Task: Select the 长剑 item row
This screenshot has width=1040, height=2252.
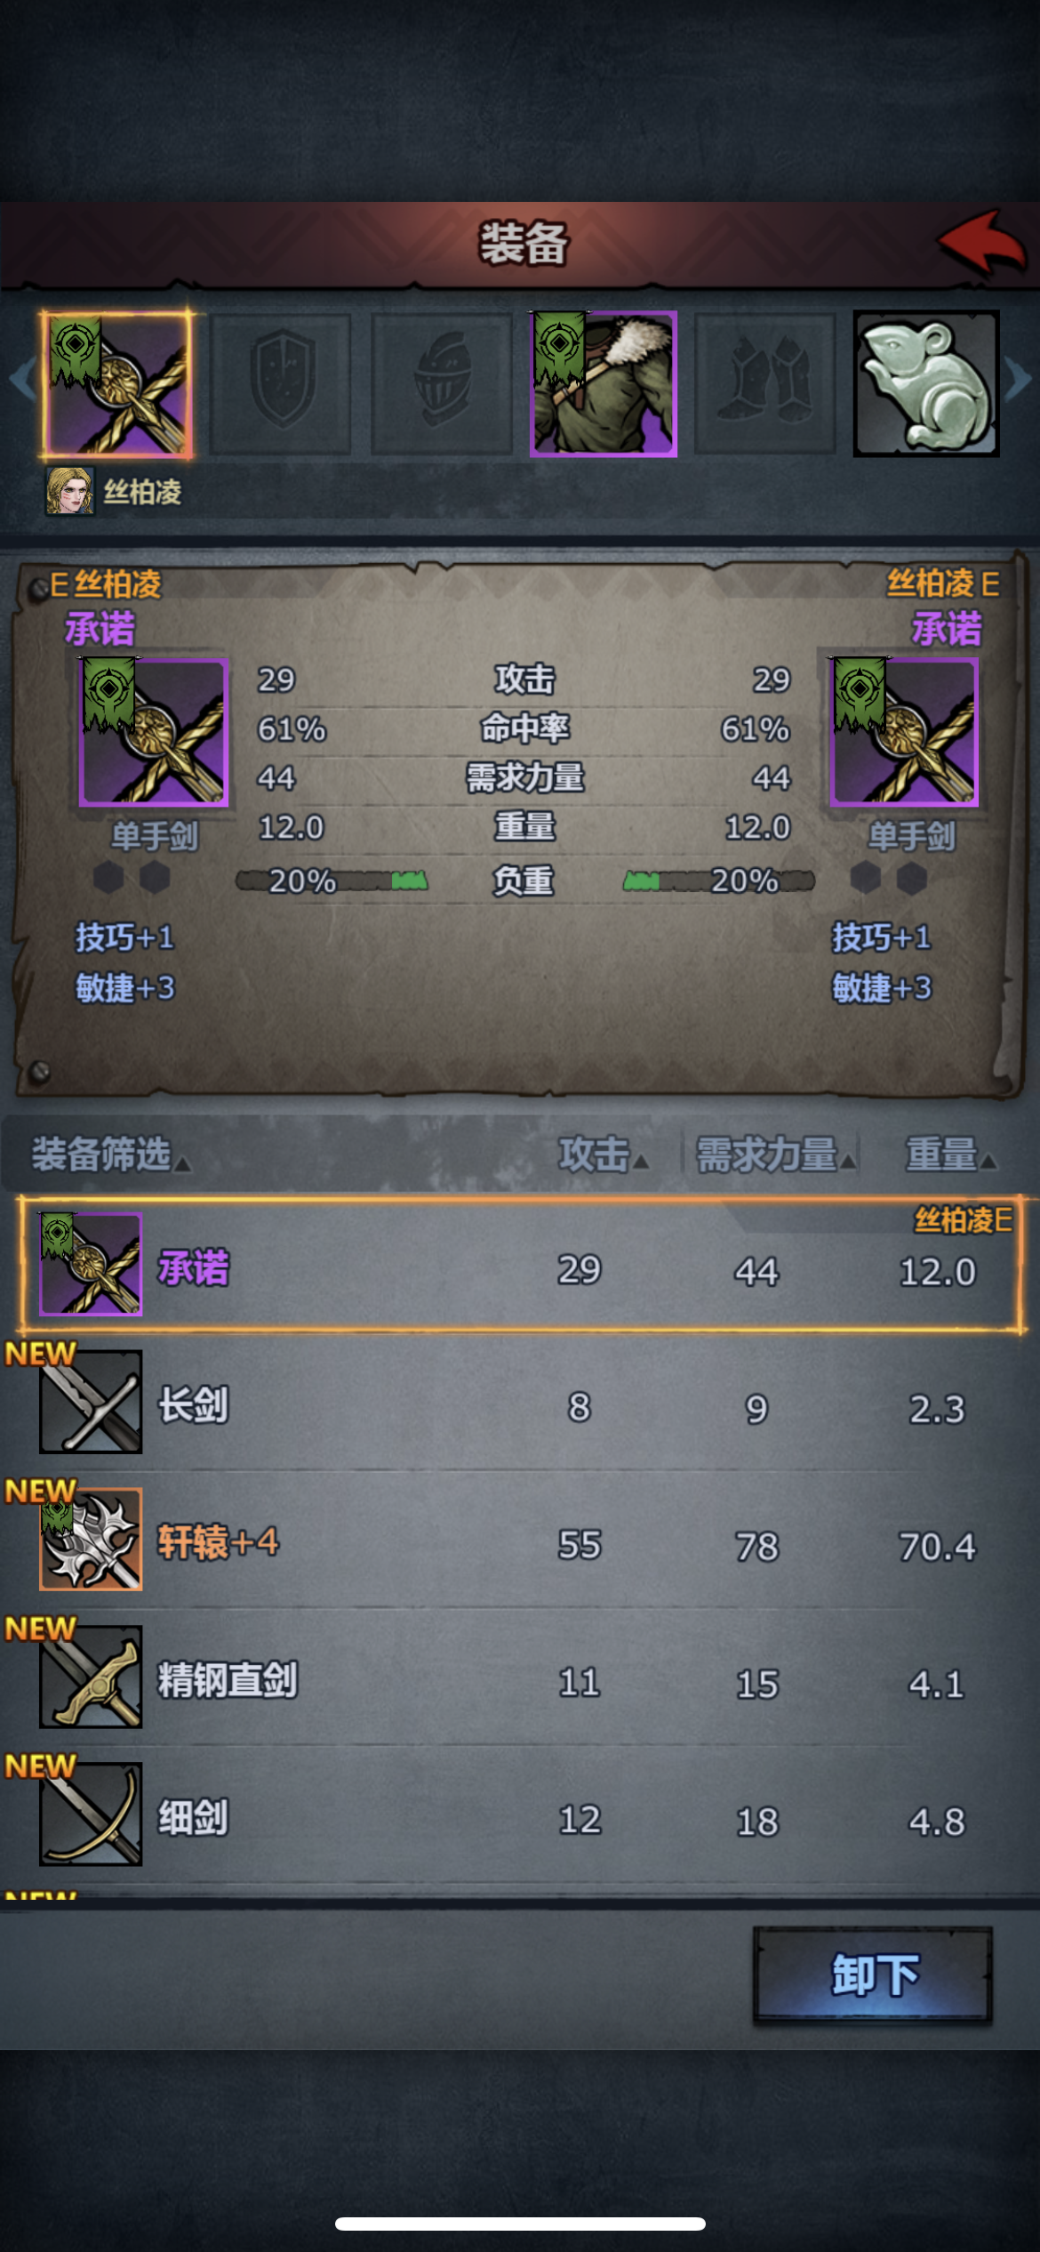Action: [520, 1403]
